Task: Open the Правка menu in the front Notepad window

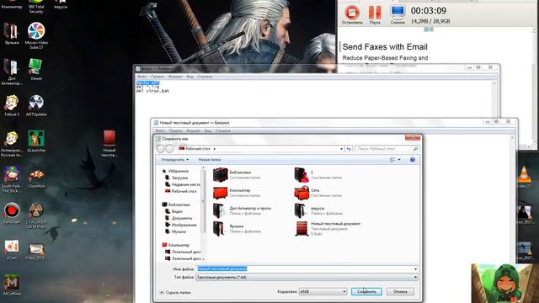Action: coord(175,131)
